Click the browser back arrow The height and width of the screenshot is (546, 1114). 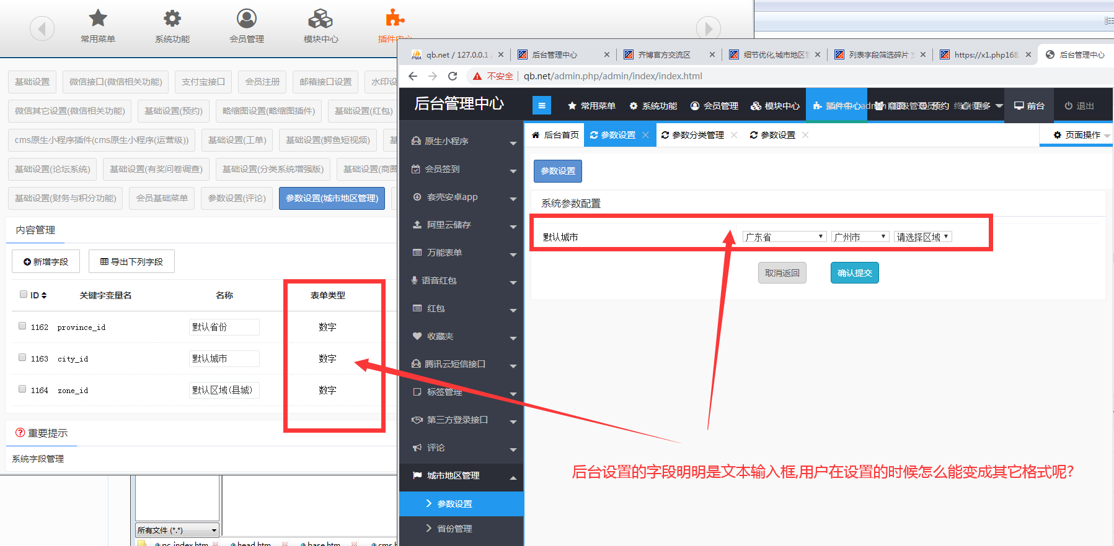413,76
